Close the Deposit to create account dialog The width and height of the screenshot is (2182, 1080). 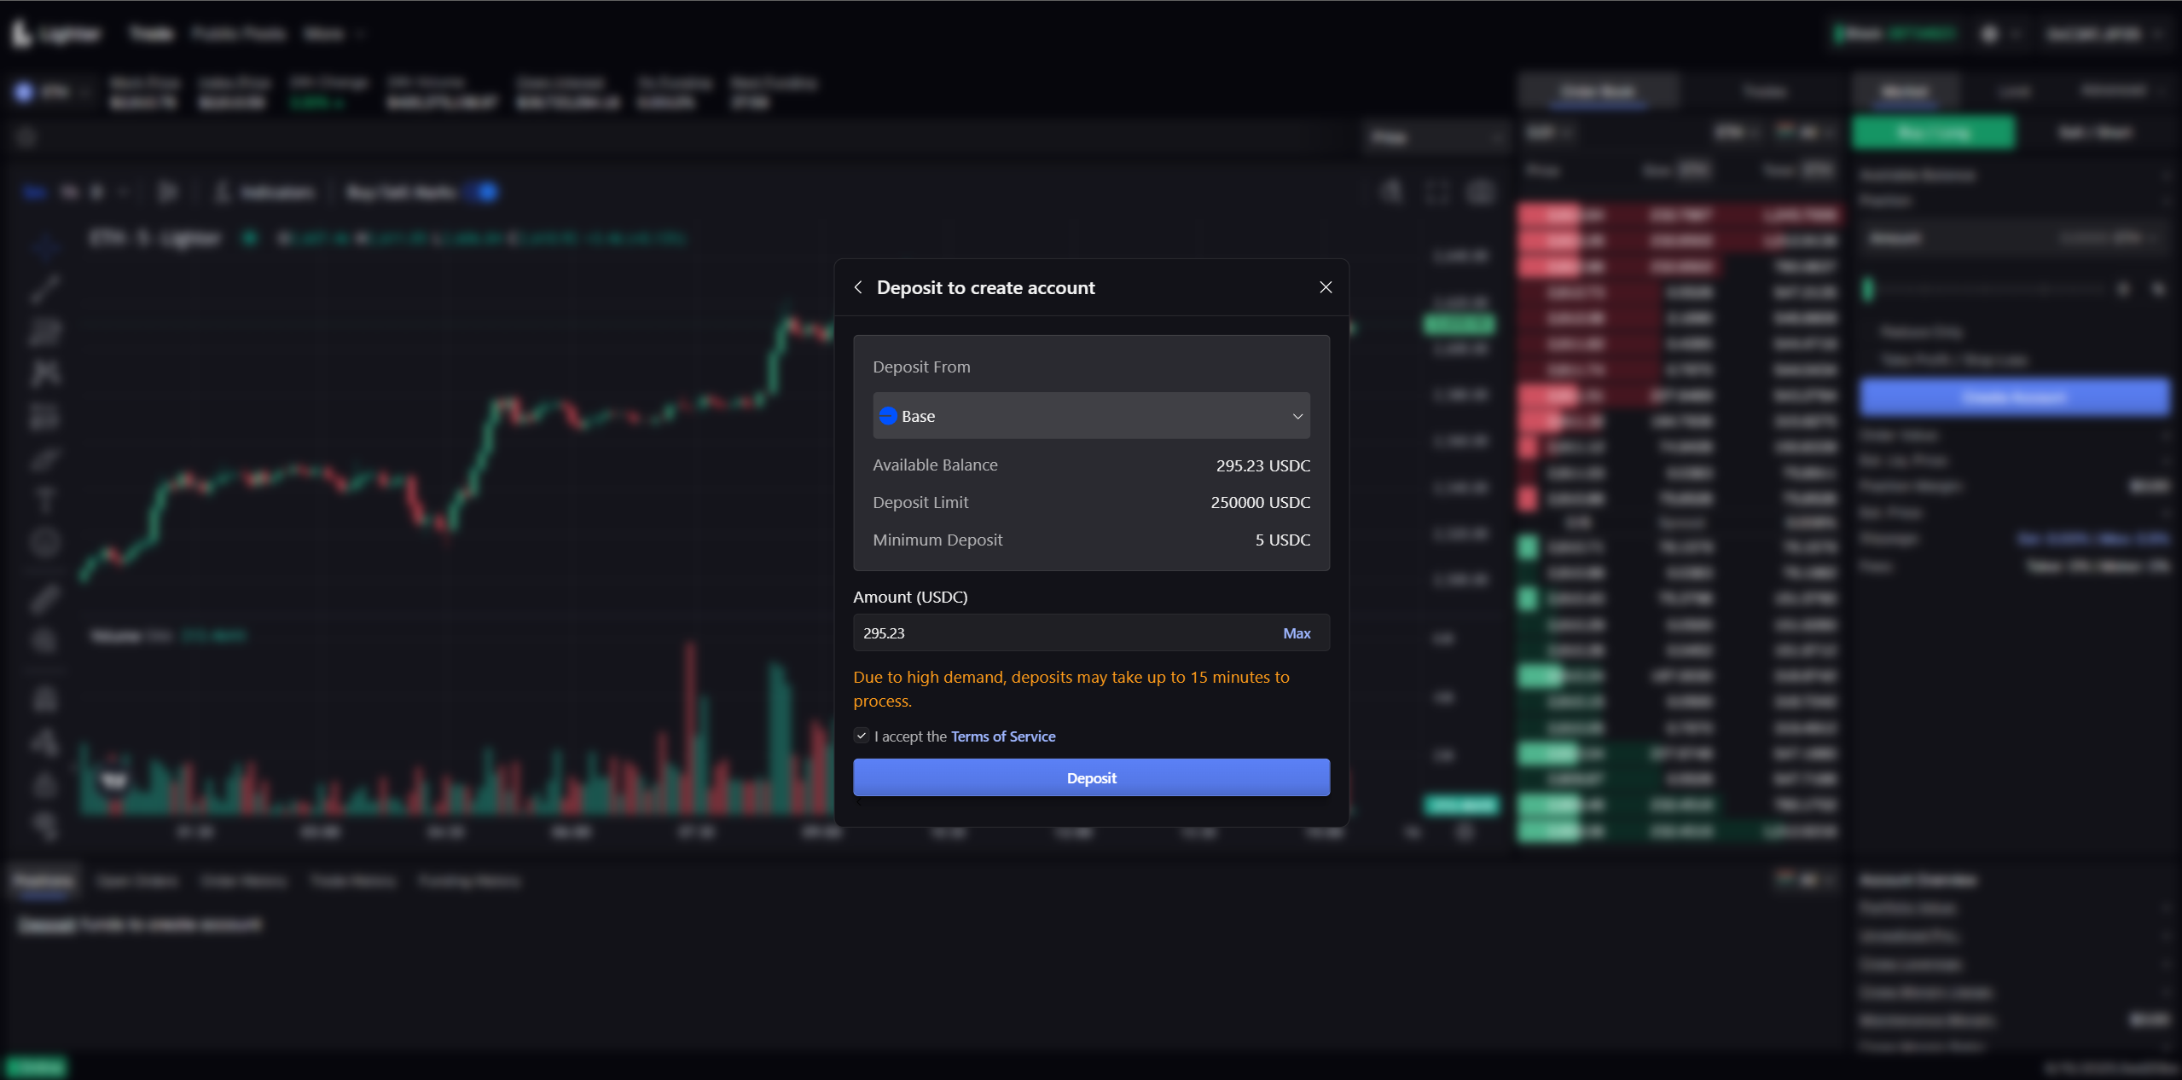point(1326,287)
